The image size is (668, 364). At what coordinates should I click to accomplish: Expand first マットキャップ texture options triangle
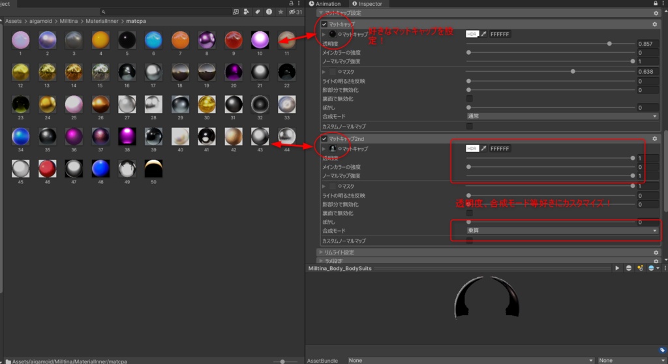pyautogui.click(x=324, y=34)
